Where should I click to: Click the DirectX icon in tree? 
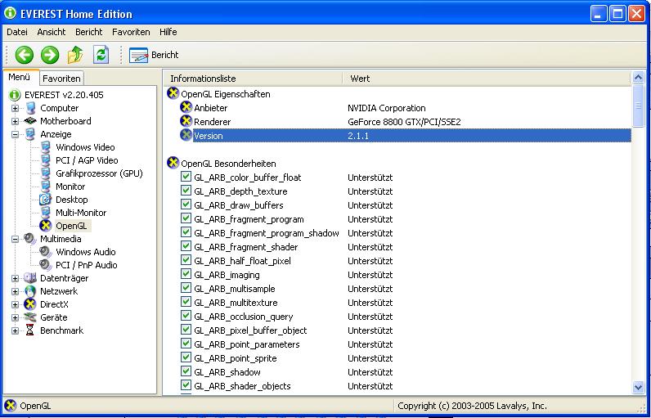[x=30, y=304]
